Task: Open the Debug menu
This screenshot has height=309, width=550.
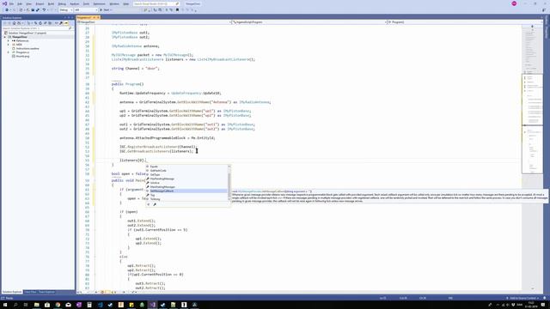Action: [62, 3]
